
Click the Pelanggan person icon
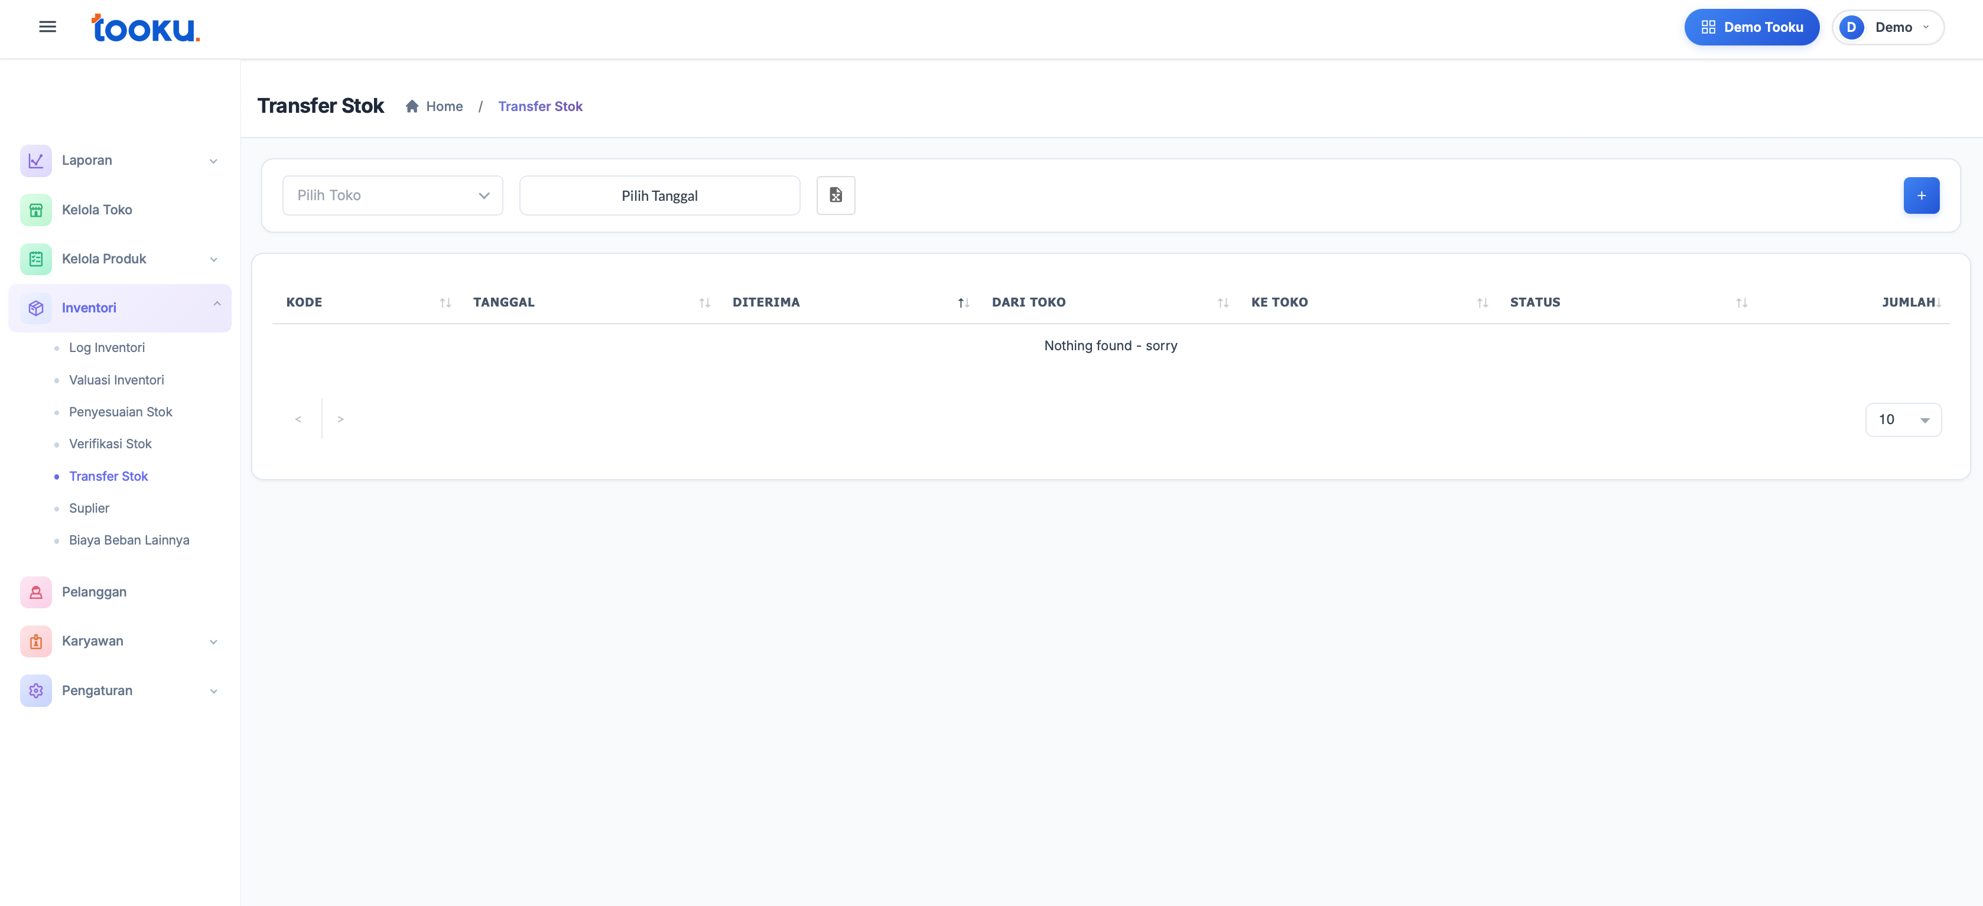(x=35, y=592)
